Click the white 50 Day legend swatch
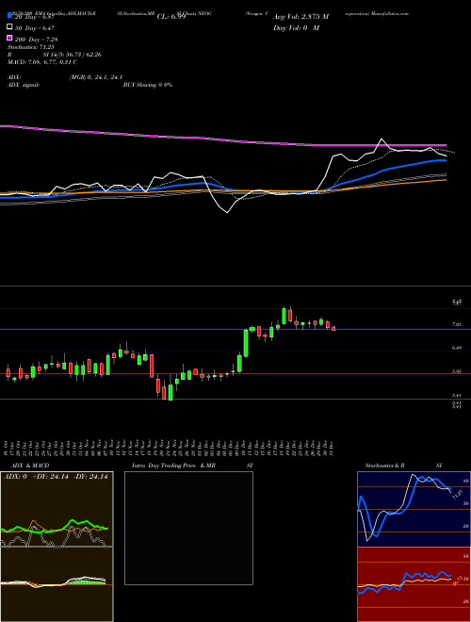Screen dimensions: 471x622 pyautogui.click(x=9, y=27)
